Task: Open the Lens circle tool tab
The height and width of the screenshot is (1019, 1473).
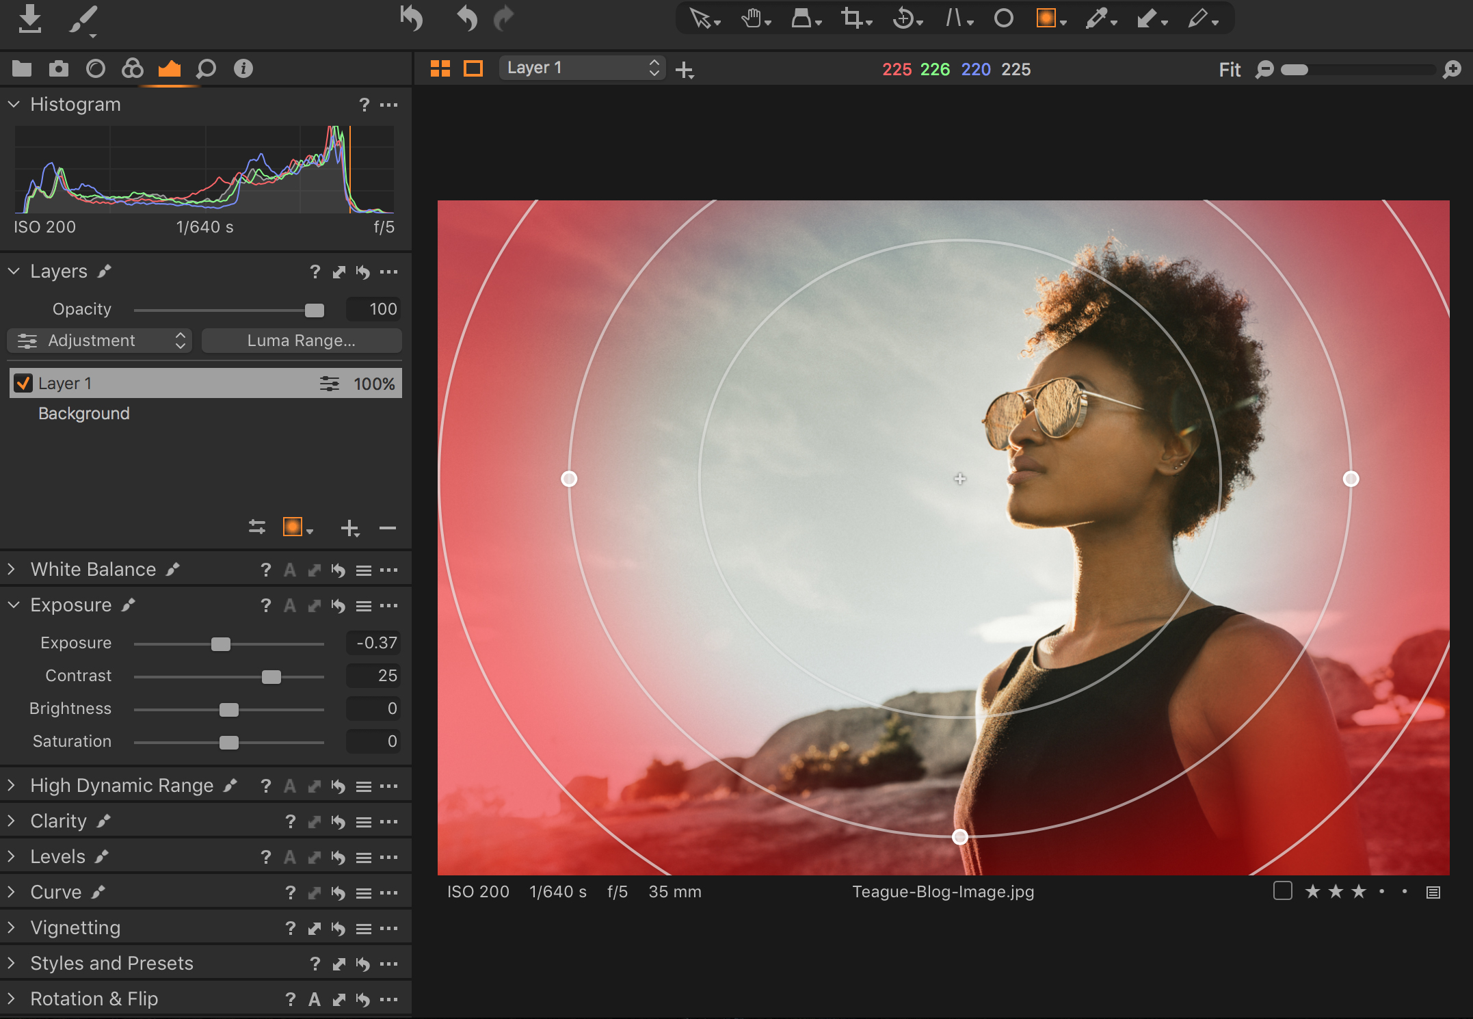Action: pos(96,68)
